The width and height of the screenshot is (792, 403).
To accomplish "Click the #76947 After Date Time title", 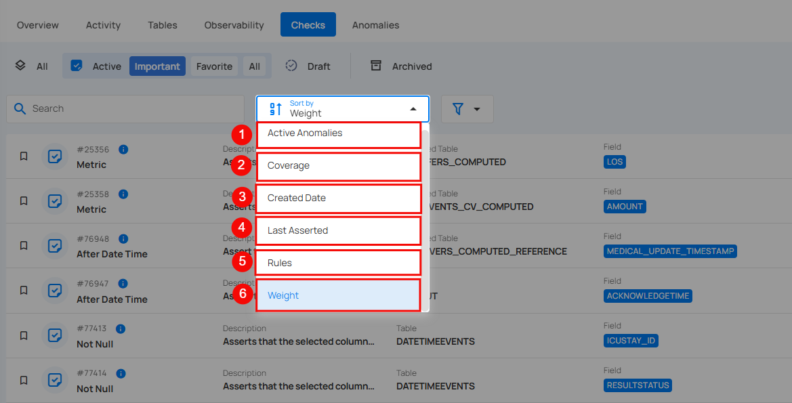I will point(112,299).
